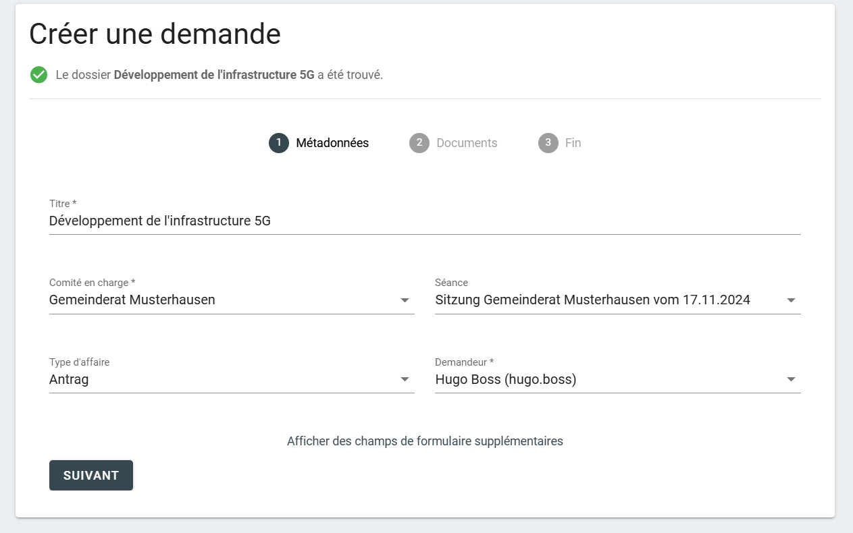The width and height of the screenshot is (853, 533).
Task: Go to the Documents step label
Action: tap(467, 143)
